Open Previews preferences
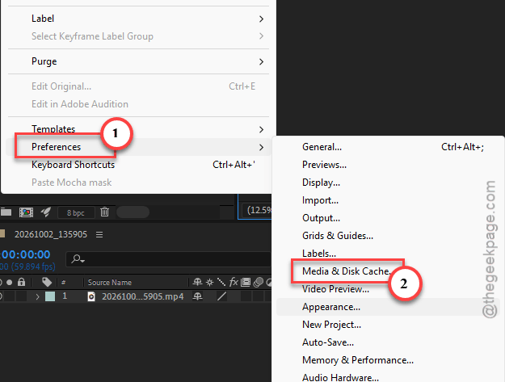Viewport: 505px width, 382px height. [388, 165]
